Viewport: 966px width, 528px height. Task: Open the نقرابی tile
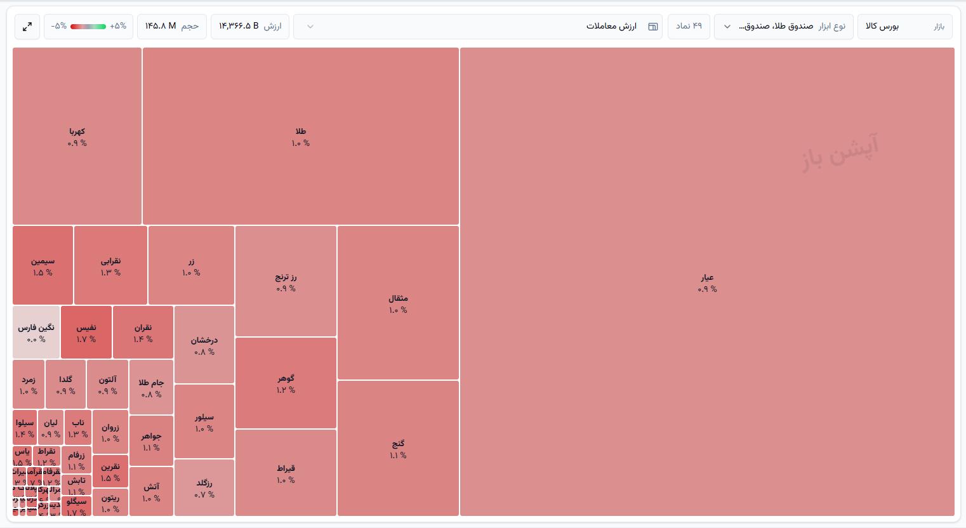click(x=110, y=265)
